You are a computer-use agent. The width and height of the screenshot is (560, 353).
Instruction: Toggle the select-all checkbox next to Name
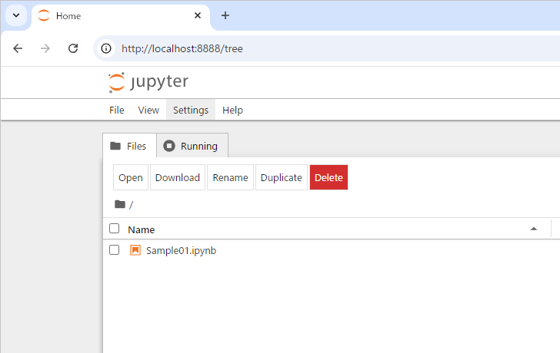tap(115, 229)
